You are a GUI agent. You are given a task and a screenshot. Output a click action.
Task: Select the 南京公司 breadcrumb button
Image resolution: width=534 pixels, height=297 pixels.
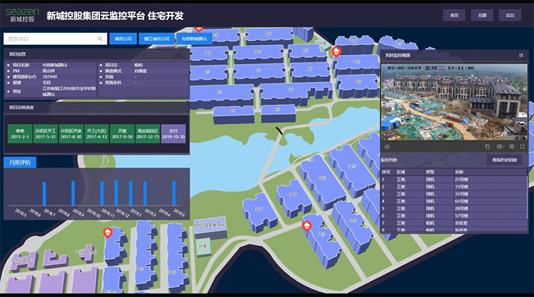click(x=123, y=39)
